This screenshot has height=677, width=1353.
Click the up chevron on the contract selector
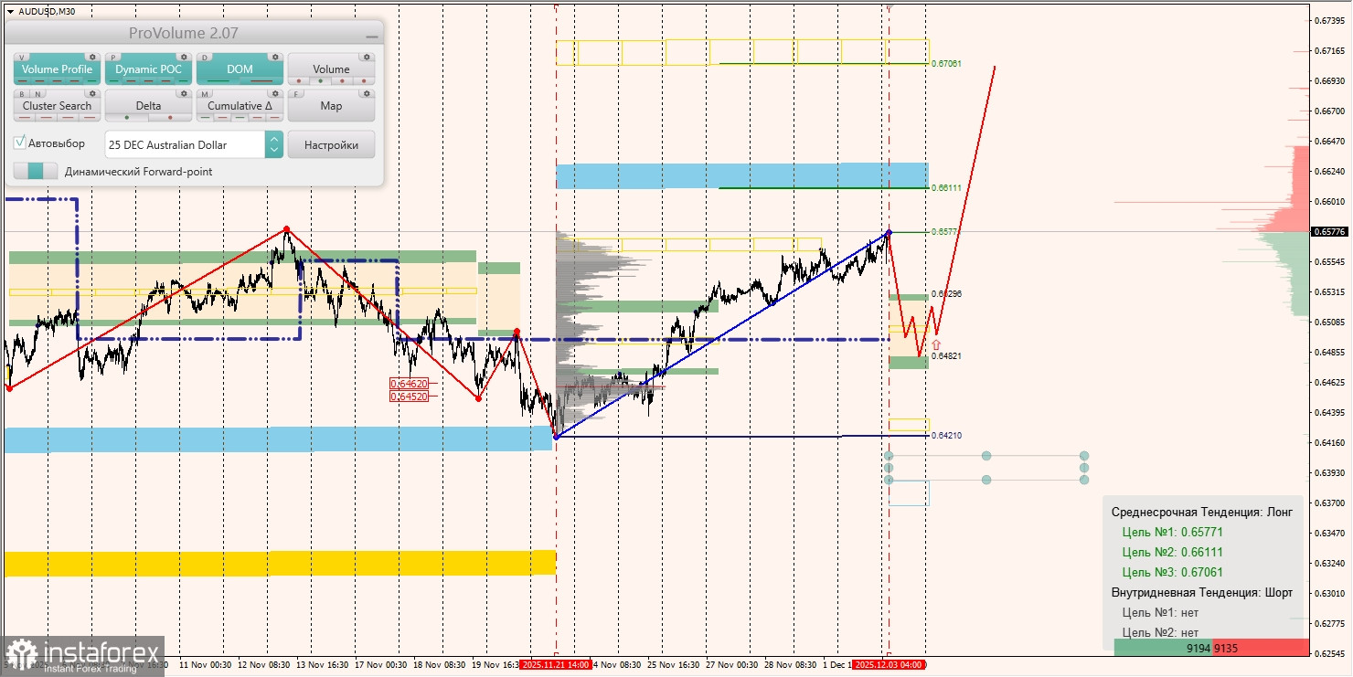point(274,139)
